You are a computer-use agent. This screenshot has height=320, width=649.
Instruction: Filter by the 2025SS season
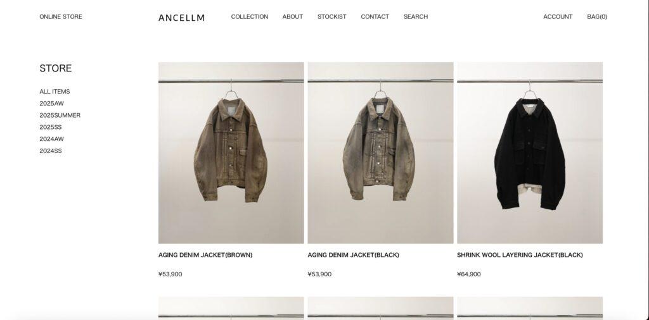tap(51, 127)
